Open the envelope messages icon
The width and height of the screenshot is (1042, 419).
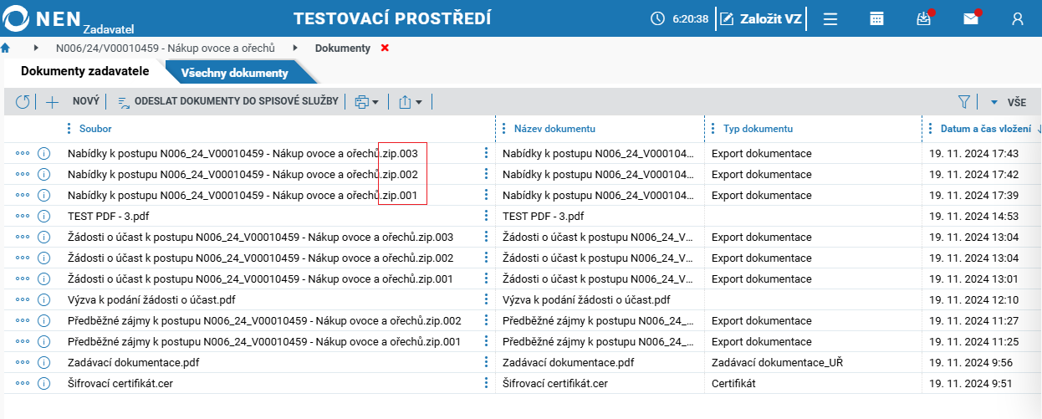[970, 18]
